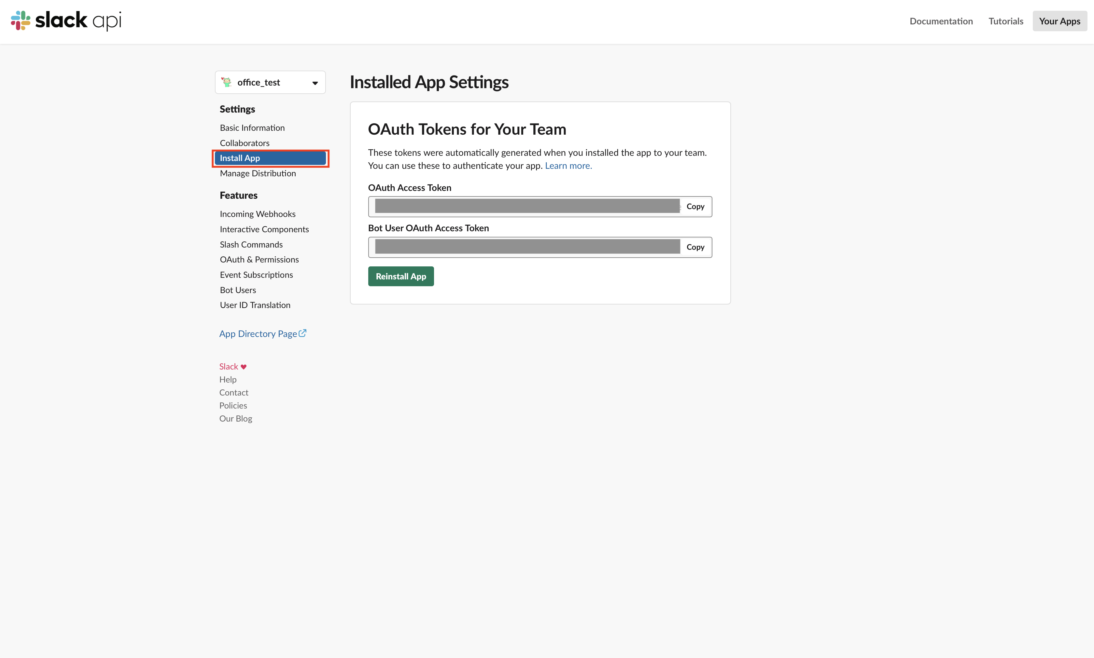Select Bot Users in Features

[238, 290]
